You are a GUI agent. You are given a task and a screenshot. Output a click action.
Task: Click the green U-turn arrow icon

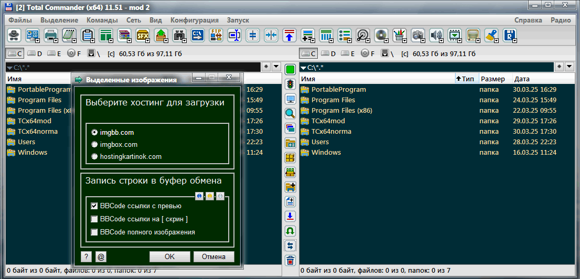coord(291,231)
